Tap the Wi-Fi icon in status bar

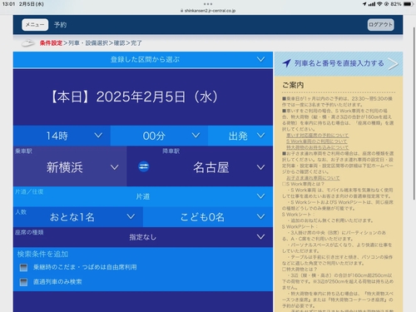click(x=379, y=4)
